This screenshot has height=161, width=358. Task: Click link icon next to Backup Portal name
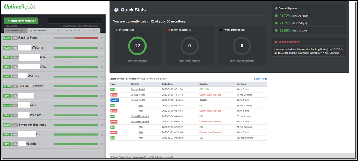pos(40,38)
